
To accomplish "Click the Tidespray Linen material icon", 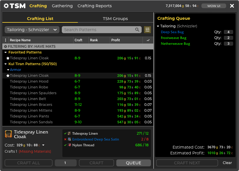I will [x=69, y=133].
